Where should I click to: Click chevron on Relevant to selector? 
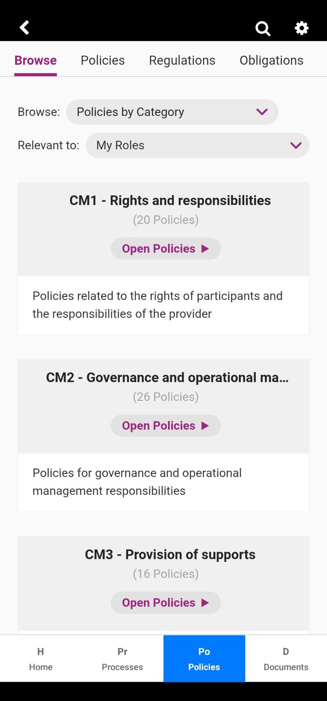point(296,146)
